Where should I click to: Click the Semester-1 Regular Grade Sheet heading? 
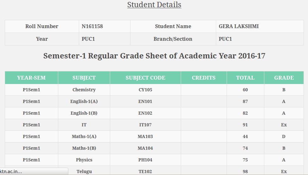pos(154,56)
